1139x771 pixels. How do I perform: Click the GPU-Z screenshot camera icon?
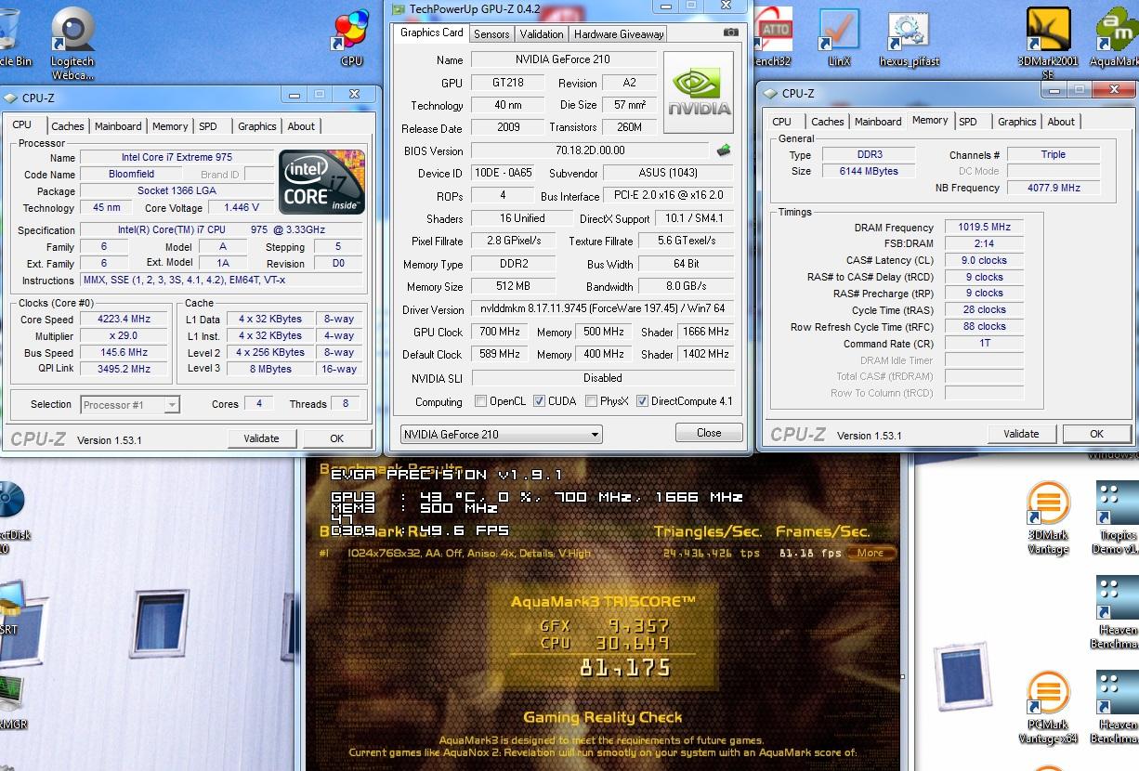731,33
